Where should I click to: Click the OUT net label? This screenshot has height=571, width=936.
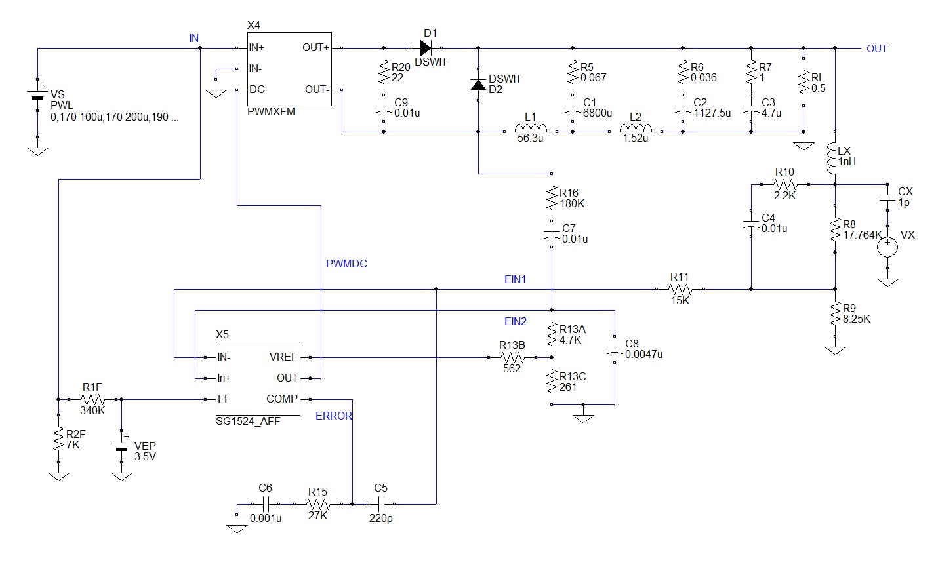[x=876, y=49]
